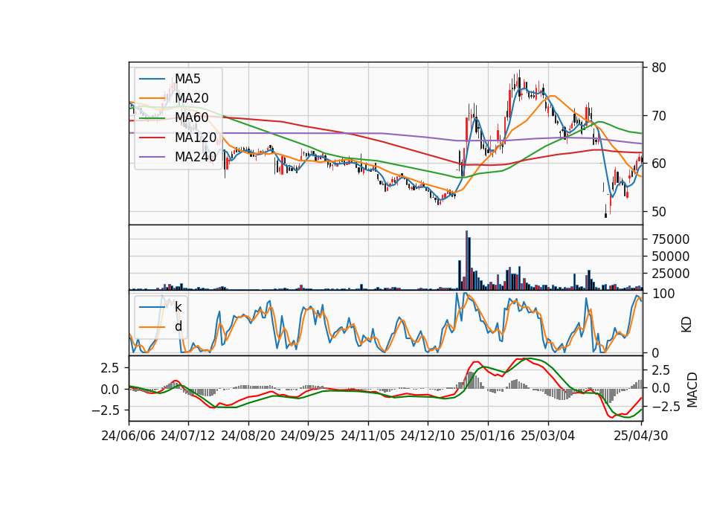Click the blue MA5 legend line sample

[x=152, y=79]
